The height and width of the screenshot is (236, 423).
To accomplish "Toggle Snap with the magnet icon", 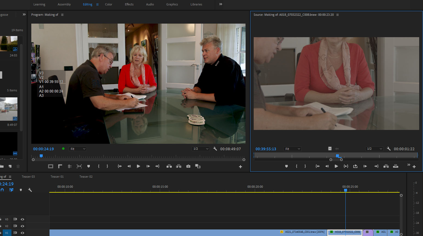I will tap(2, 190).
